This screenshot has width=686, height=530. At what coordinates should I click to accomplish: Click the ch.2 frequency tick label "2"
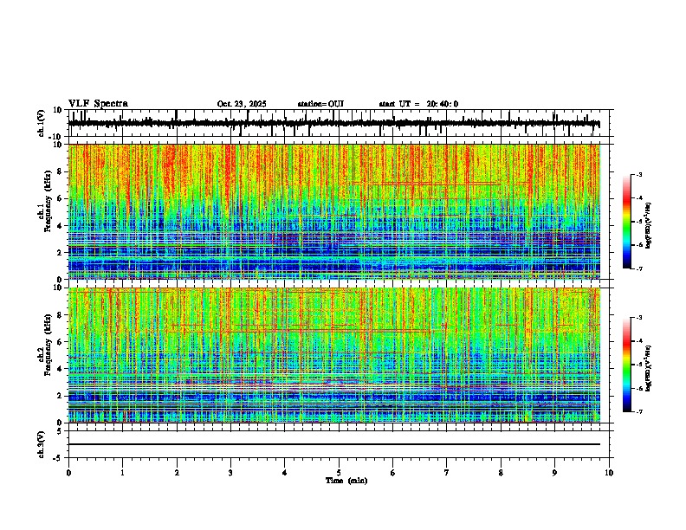[61, 396]
